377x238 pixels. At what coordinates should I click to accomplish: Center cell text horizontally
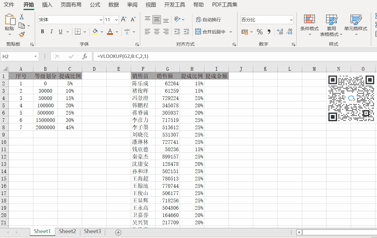click(x=157, y=31)
